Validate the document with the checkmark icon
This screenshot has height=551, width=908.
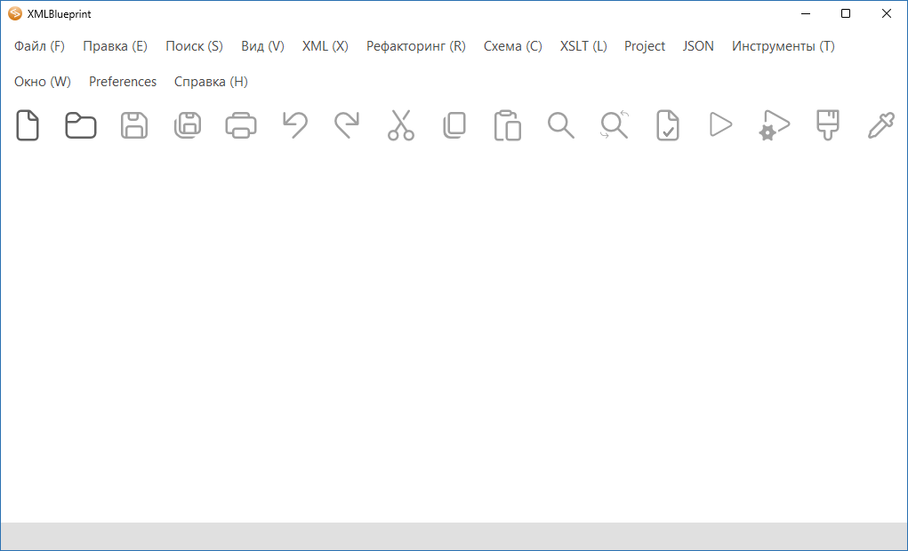(667, 125)
